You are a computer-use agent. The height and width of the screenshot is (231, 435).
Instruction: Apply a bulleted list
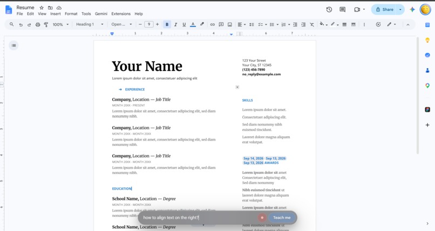coord(272,25)
